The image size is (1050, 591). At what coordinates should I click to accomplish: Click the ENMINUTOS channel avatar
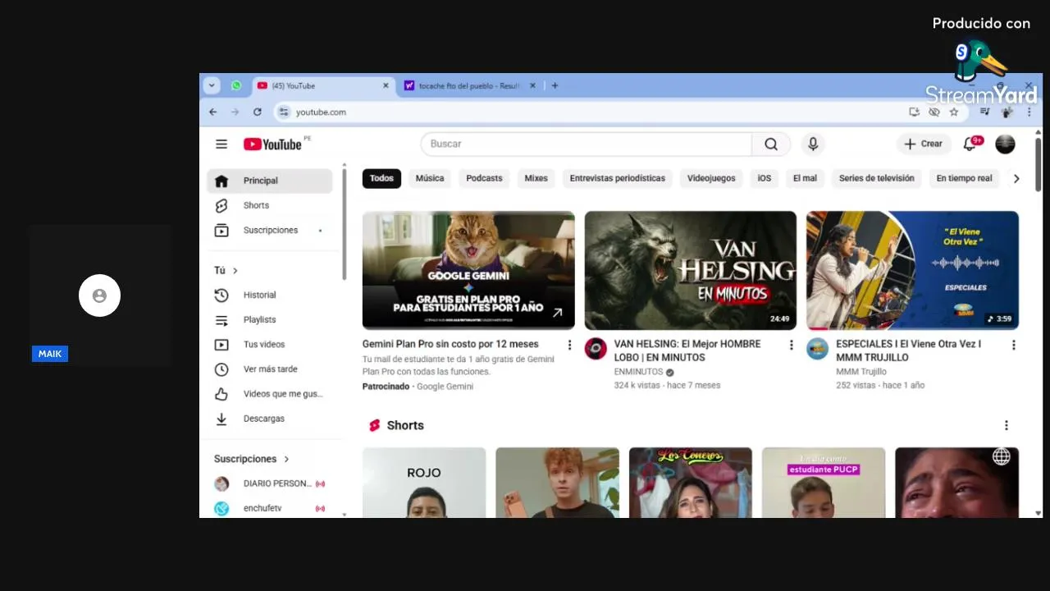[596, 349]
